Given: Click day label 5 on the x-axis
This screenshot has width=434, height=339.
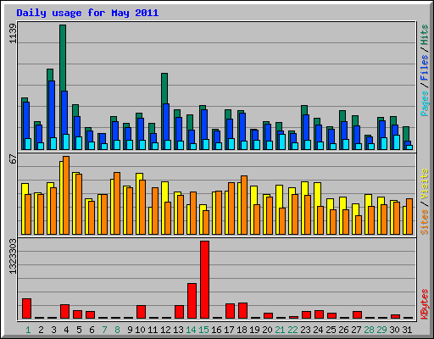Looking at the screenshot, I should (79, 330).
